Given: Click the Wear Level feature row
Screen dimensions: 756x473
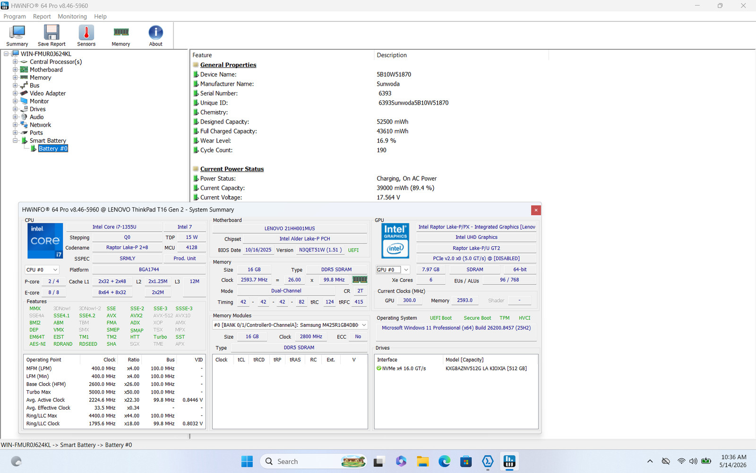Looking at the screenshot, I should click(x=215, y=140).
